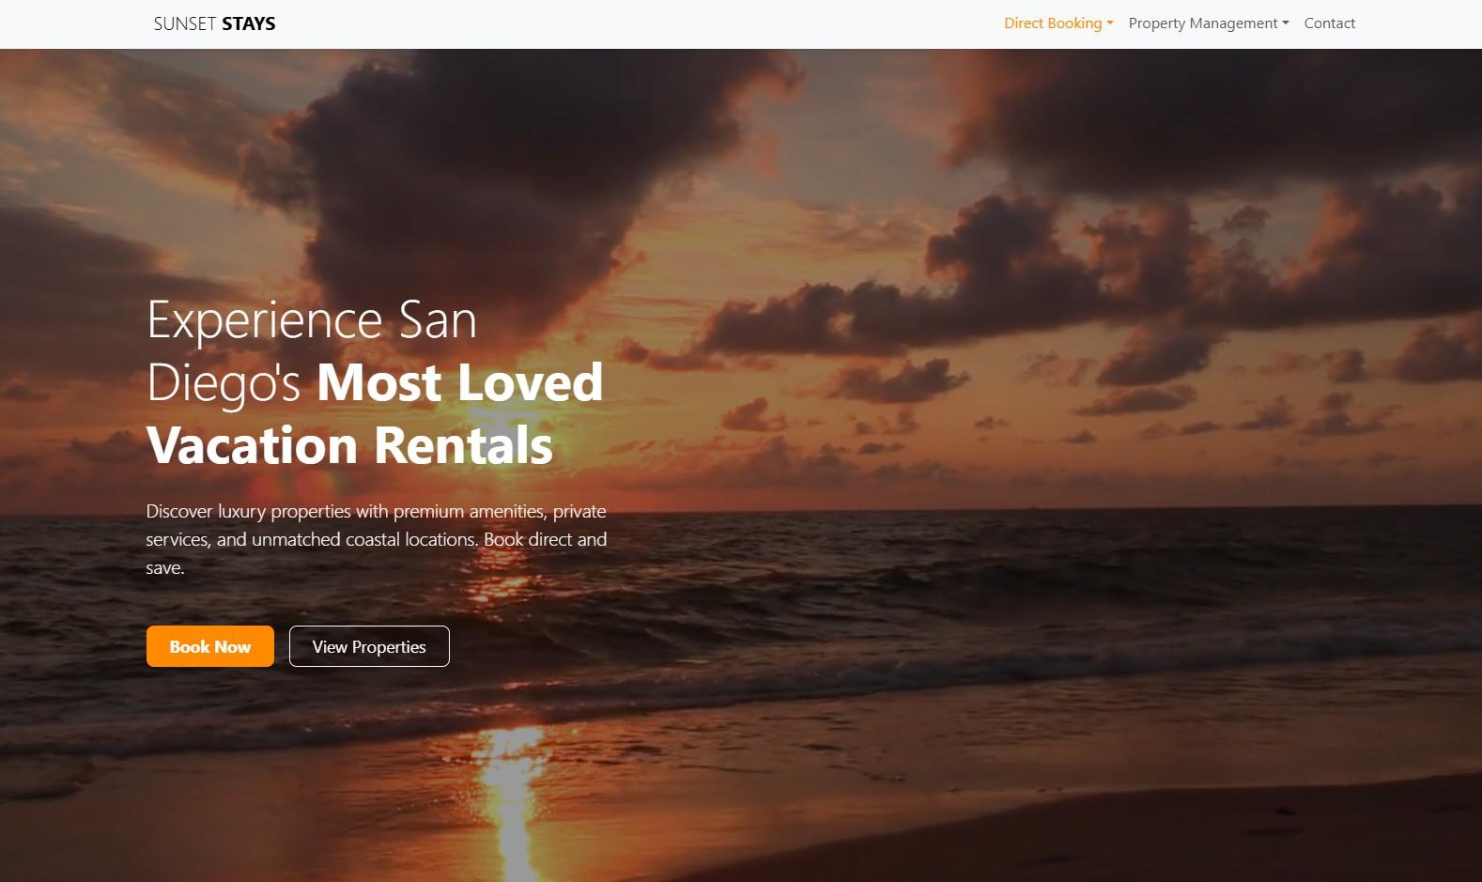Click the word 'save.' in the description

click(165, 567)
